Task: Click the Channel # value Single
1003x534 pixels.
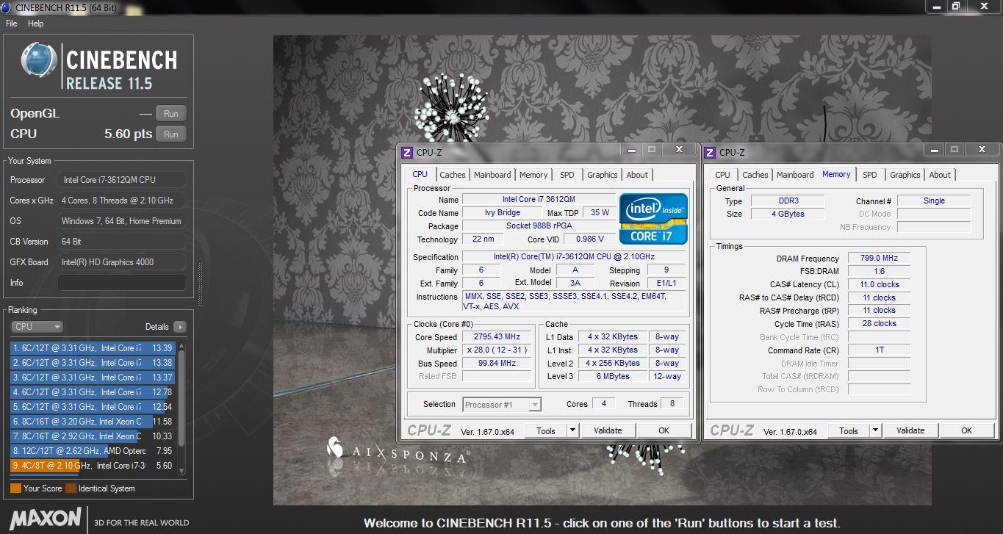Action: coord(934,201)
